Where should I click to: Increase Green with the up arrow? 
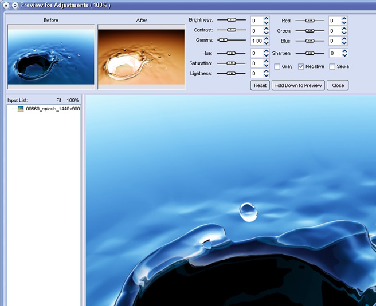344,29
